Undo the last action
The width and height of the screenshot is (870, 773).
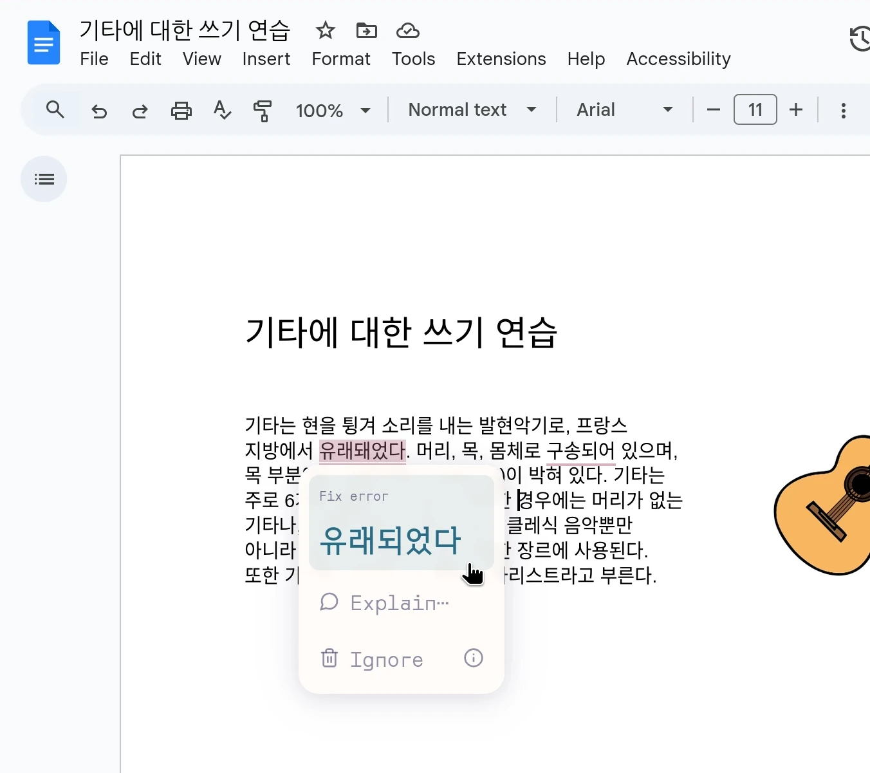pyautogui.click(x=99, y=110)
